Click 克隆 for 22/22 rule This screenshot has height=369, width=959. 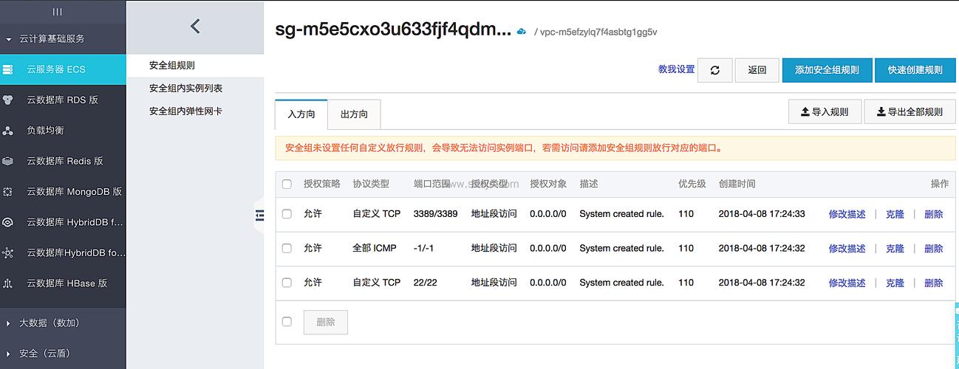895,283
